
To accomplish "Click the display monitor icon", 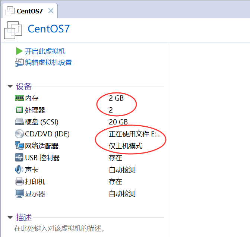I will tap(19, 193).
